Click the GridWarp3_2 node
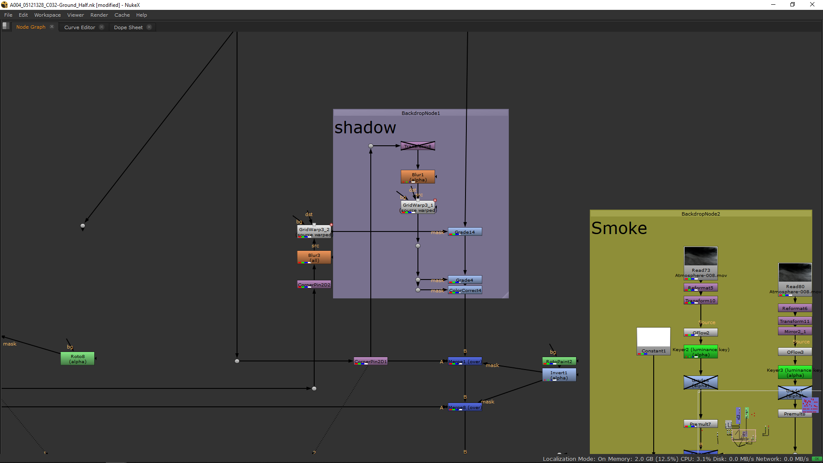The width and height of the screenshot is (823, 463). tap(314, 231)
